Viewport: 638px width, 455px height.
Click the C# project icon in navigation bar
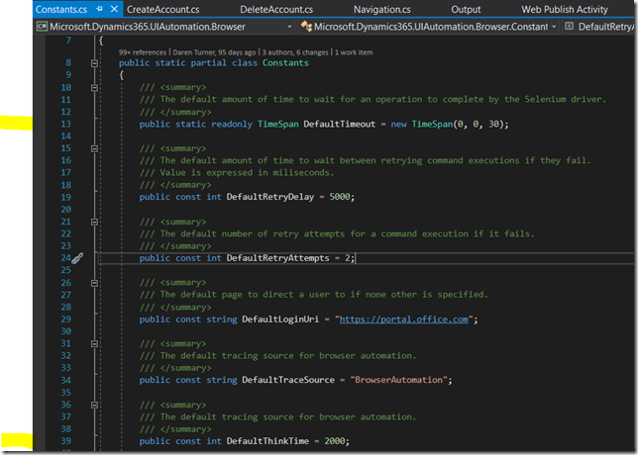(42, 27)
